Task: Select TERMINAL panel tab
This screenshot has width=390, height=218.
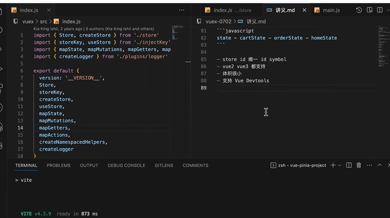Action: coord(26,165)
